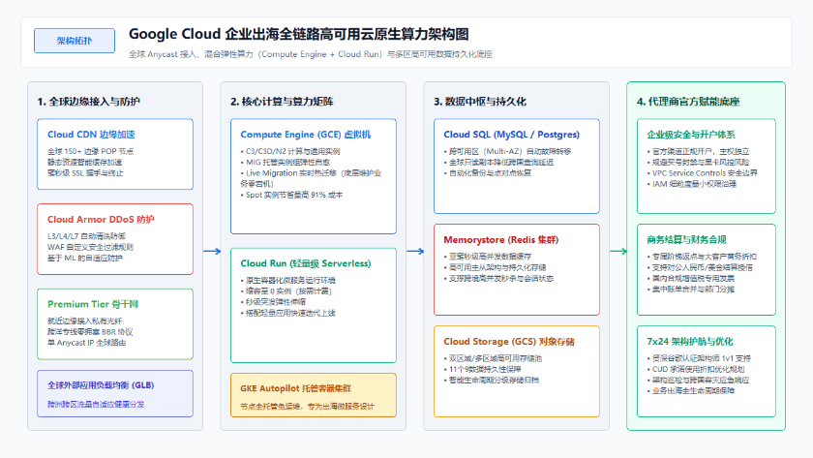Click the 'Memorystore (Redis 集群)' card title
The height and width of the screenshot is (458, 813).
point(501,239)
